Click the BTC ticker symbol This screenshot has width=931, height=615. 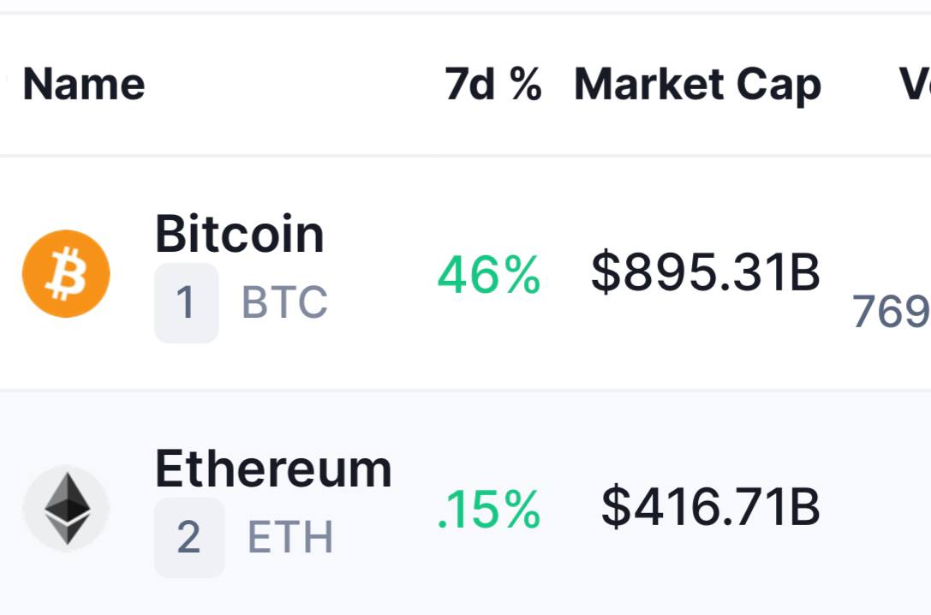(284, 302)
